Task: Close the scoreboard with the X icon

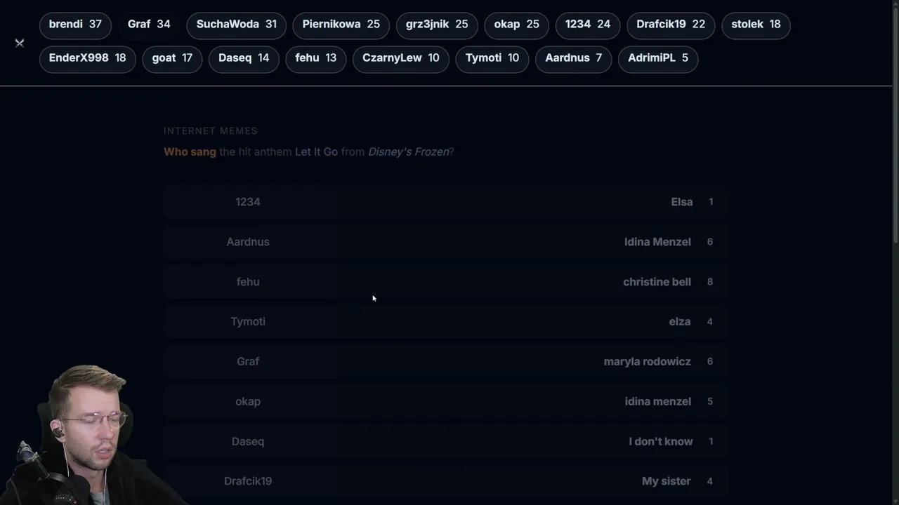Action: 20,43
